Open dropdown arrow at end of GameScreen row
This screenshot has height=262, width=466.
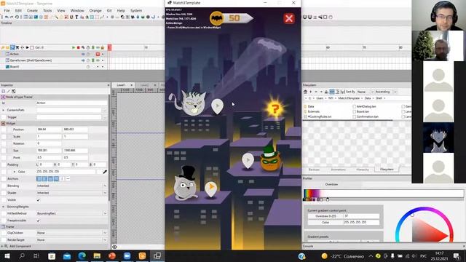(103, 60)
